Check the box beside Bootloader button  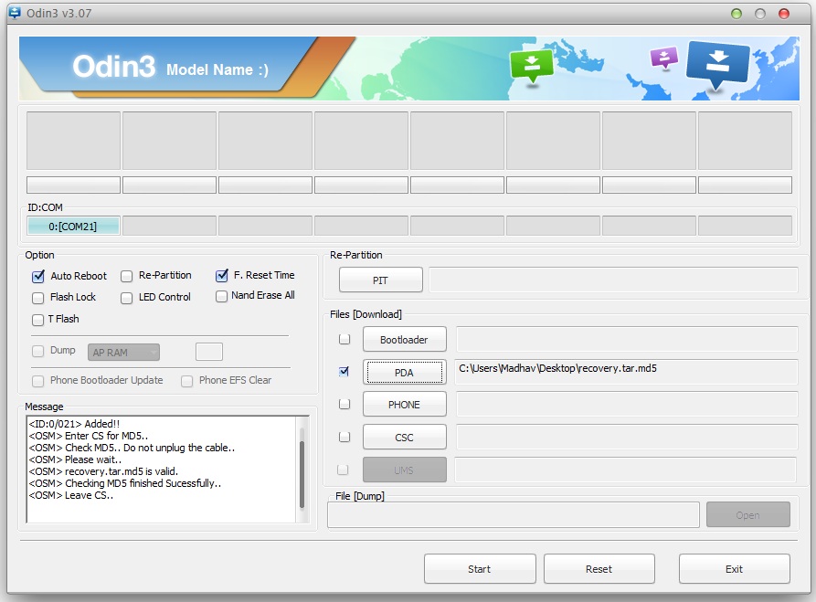click(344, 339)
